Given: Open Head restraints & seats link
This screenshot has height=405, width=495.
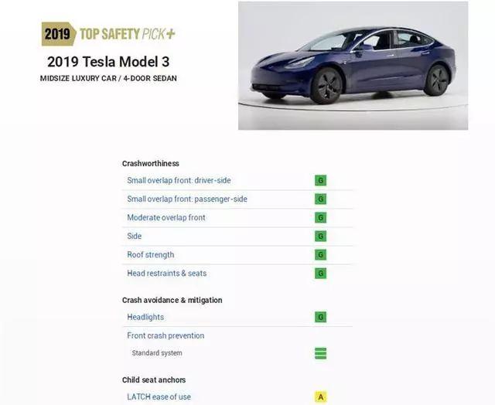Looking at the screenshot, I should pyautogui.click(x=167, y=274).
